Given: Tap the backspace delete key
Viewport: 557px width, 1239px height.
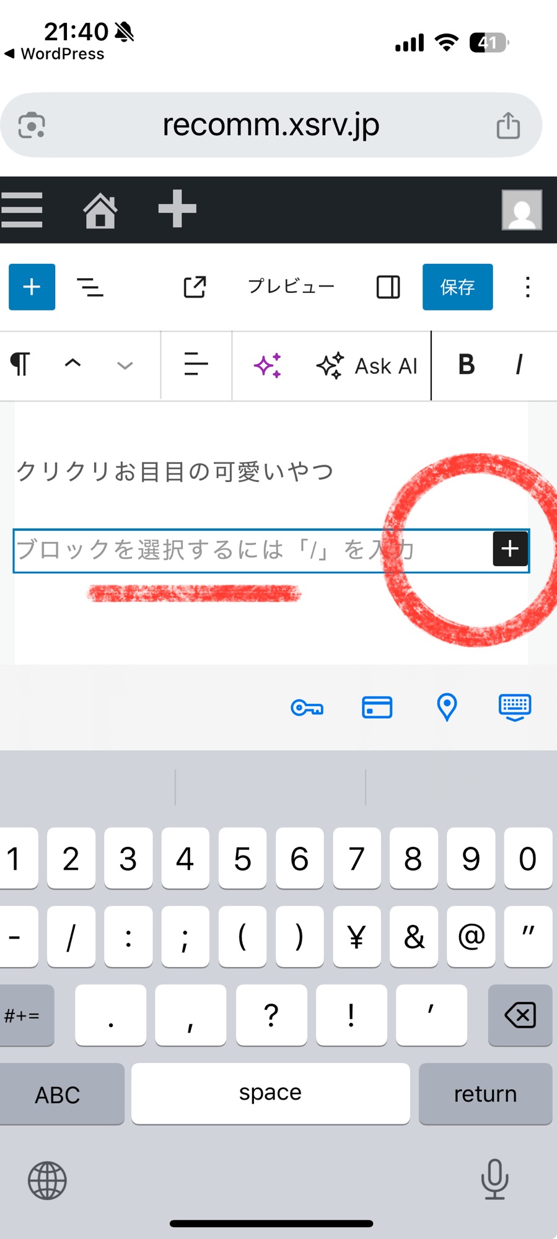Looking at the screenshot, I should tap(520, 1015).
